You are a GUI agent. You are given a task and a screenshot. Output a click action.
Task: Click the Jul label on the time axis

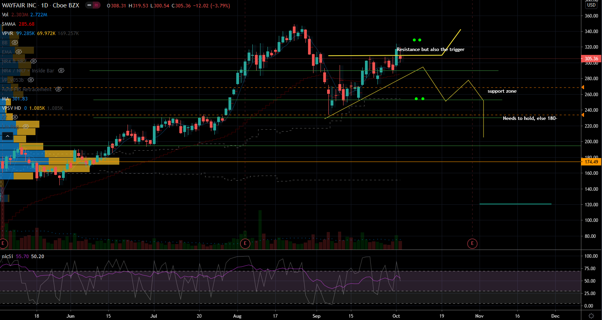(x=154, y=316)
